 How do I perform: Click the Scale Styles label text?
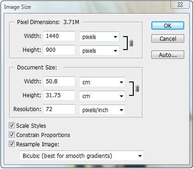tap(31, 126)
